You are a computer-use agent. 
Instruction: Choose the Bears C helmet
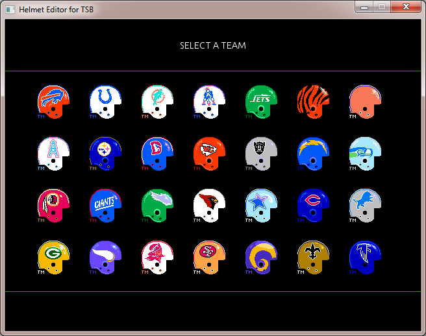tap(313, 206)
